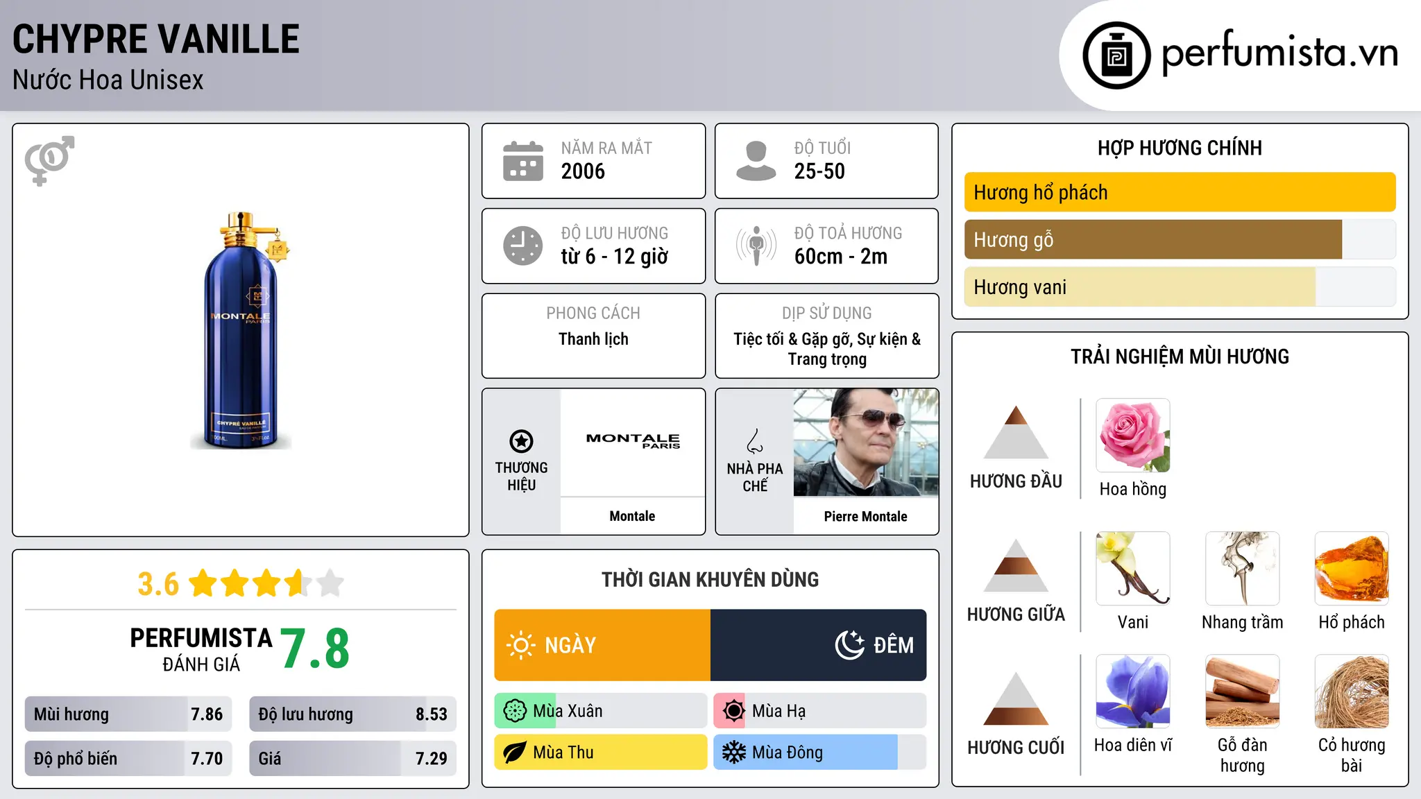This screenshot has height=799, width=1421.
Task: Select the Gỗ đàn hương note image
Action: [1243, 691]
